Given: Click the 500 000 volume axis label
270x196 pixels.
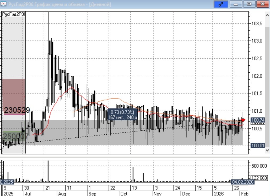Looking at the screenshot, I should pos(259,166).
